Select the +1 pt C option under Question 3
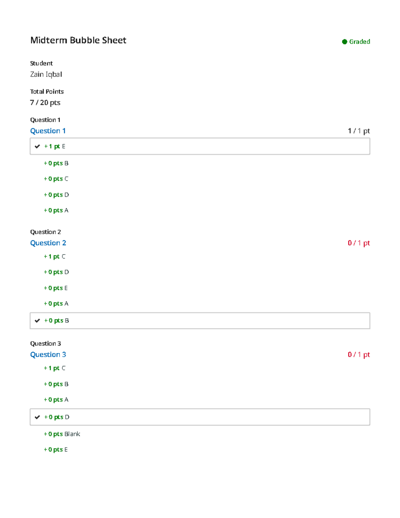The height and width of the screenshot is (518, 400). pyautogui.click(x=55, y=368)
